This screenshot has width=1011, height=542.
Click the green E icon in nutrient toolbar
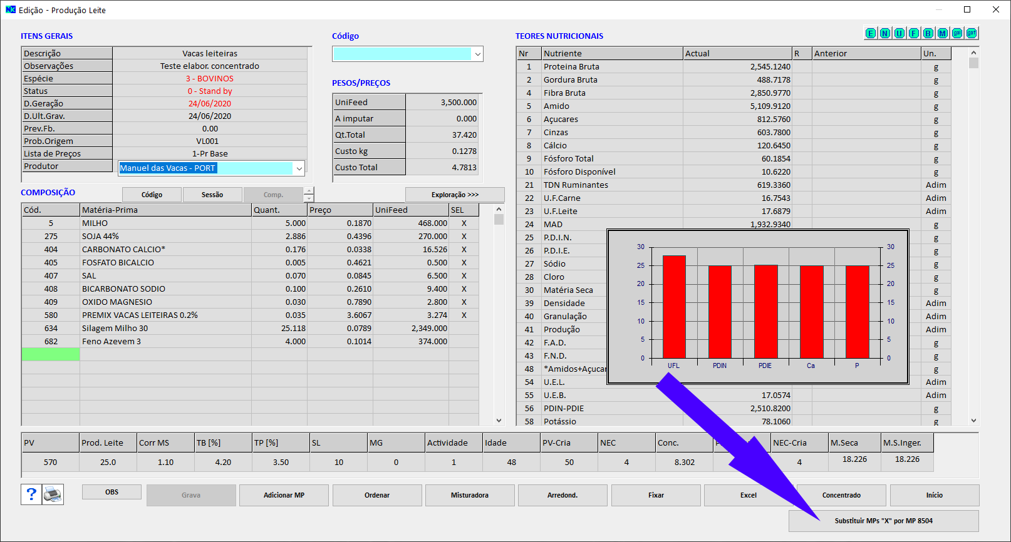[x=870, y=33]
